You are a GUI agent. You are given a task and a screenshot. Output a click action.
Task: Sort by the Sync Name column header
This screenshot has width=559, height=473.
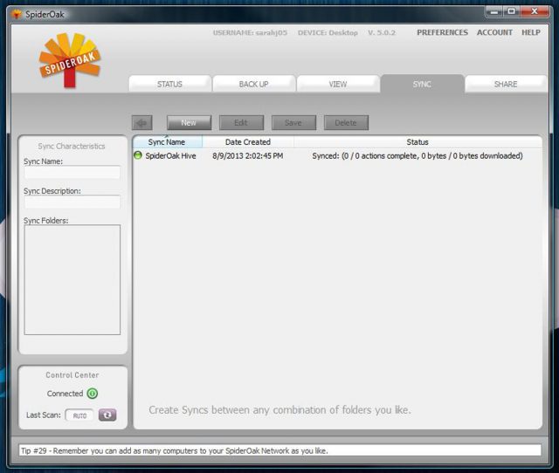pyautogui.click(x=167, y=141)
